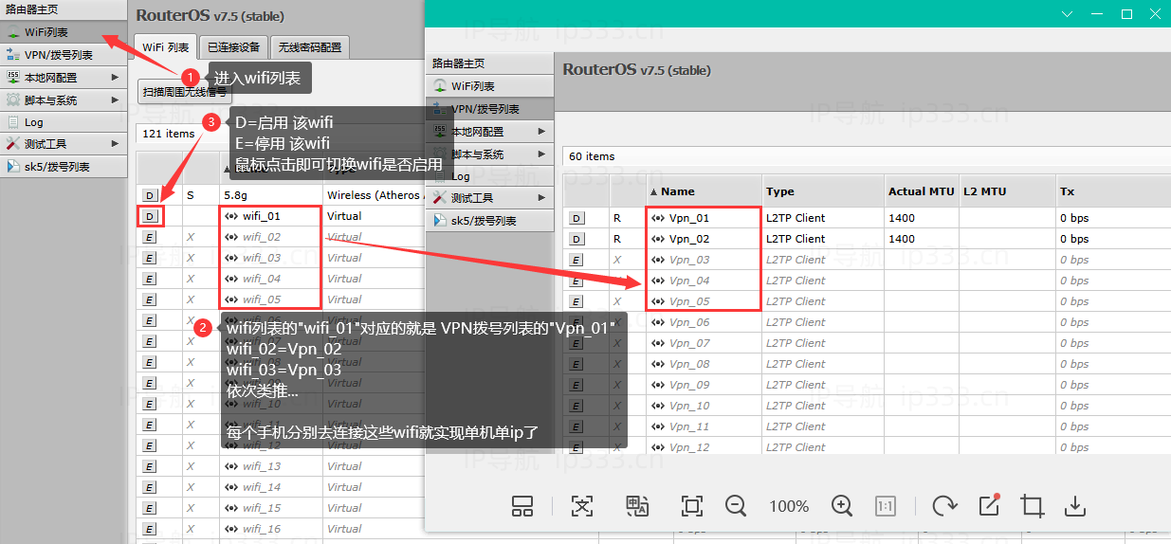
Task: Toggle the D button on the wifi_01 row
Action: pos(150,216)
